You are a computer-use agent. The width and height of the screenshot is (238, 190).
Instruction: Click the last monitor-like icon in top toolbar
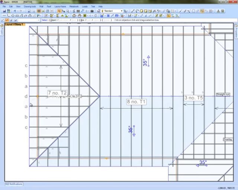pyautogui.click(x=222, y=11)
